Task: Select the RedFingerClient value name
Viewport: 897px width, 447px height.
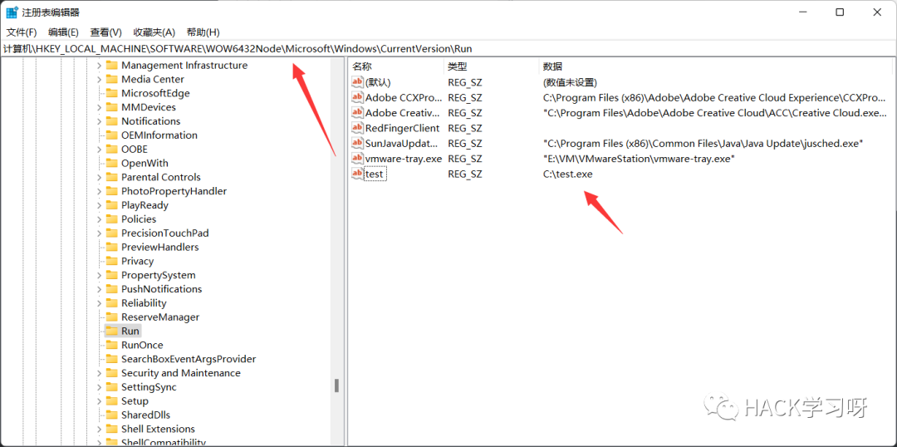Action: click(402, 128)
